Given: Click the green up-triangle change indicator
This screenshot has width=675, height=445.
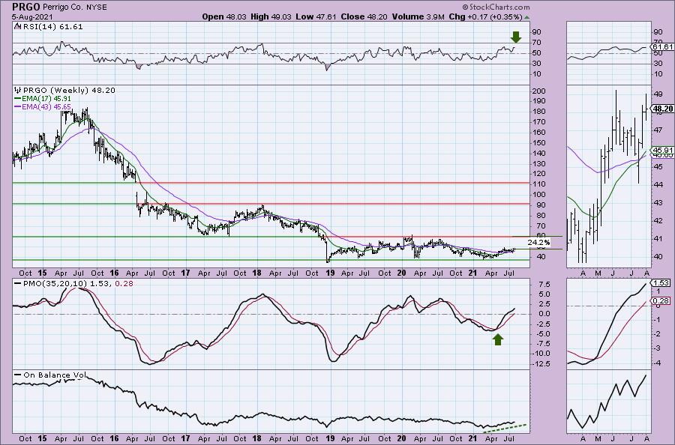Looking at the screenshot, I should 527,17.
